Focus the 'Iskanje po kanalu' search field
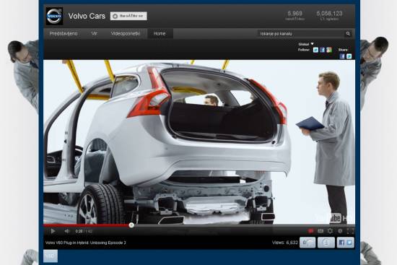The height and width of the screenshot is (265, 397). coord(301,33)
